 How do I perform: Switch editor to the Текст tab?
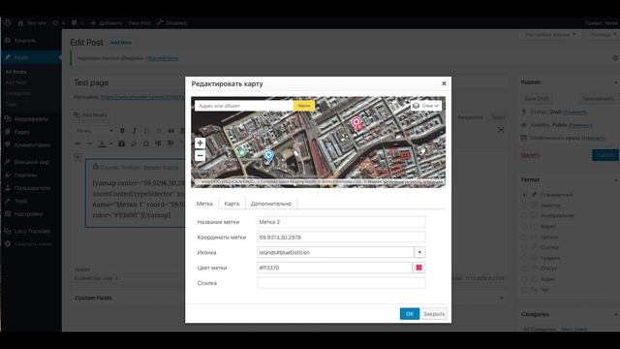pos(498,117)
